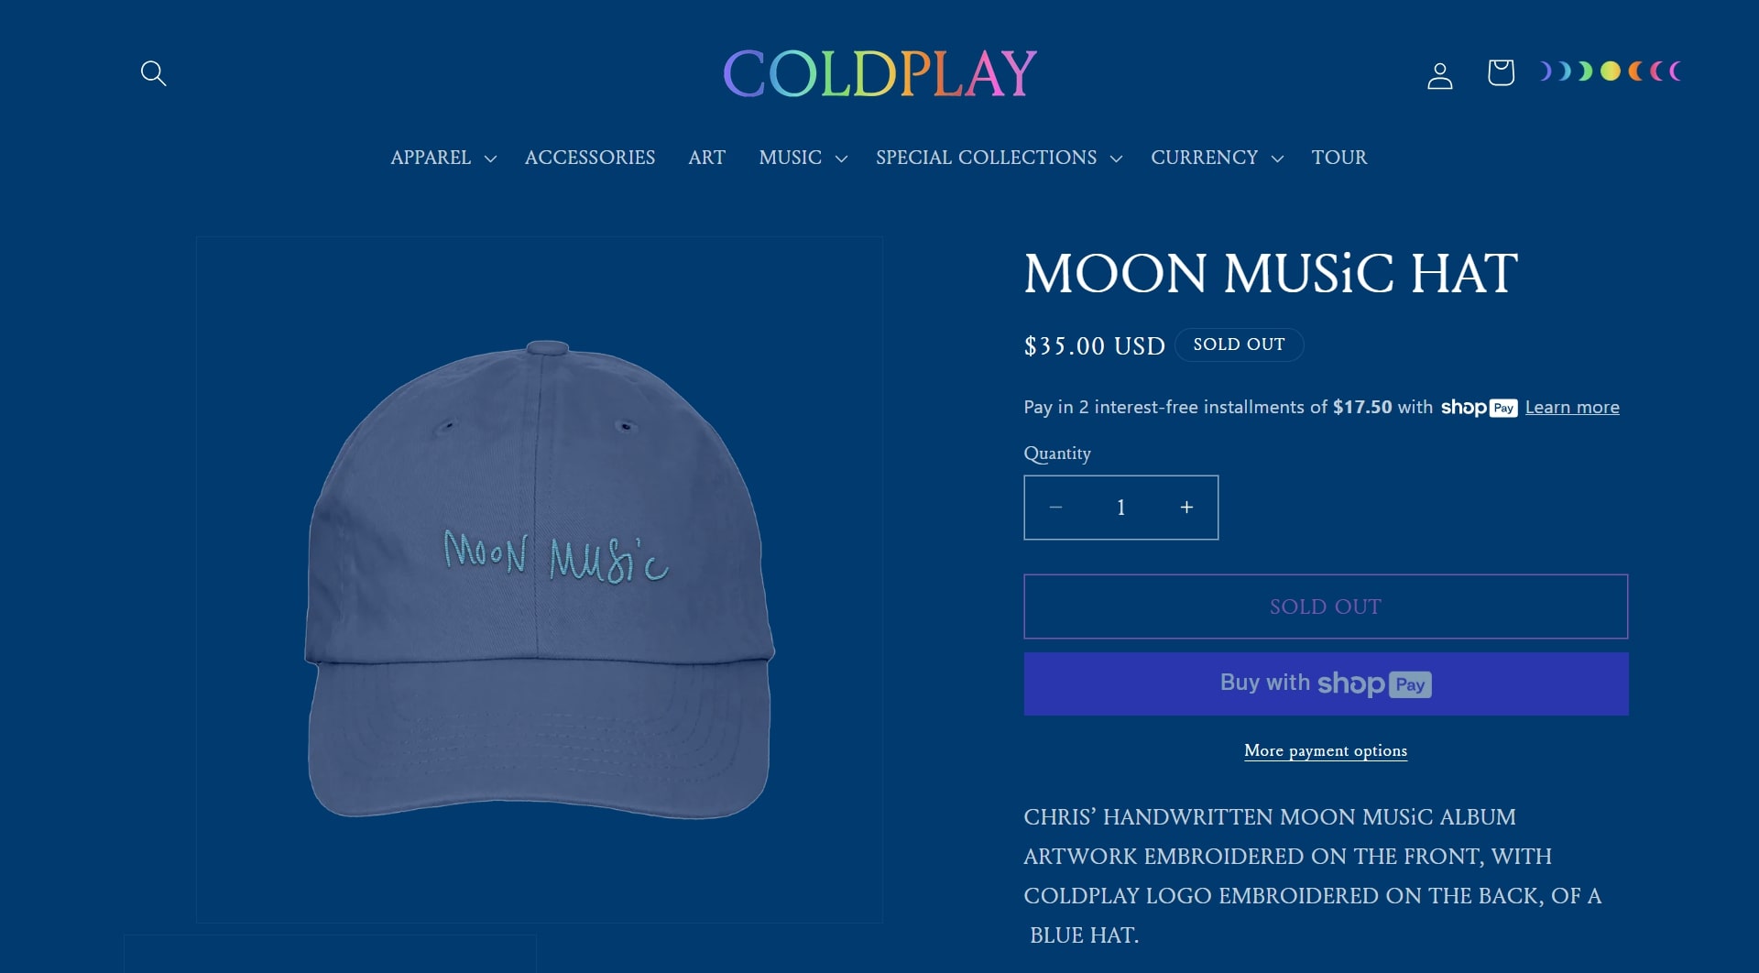Open the search magnifier icon

(x=153, y=73)
